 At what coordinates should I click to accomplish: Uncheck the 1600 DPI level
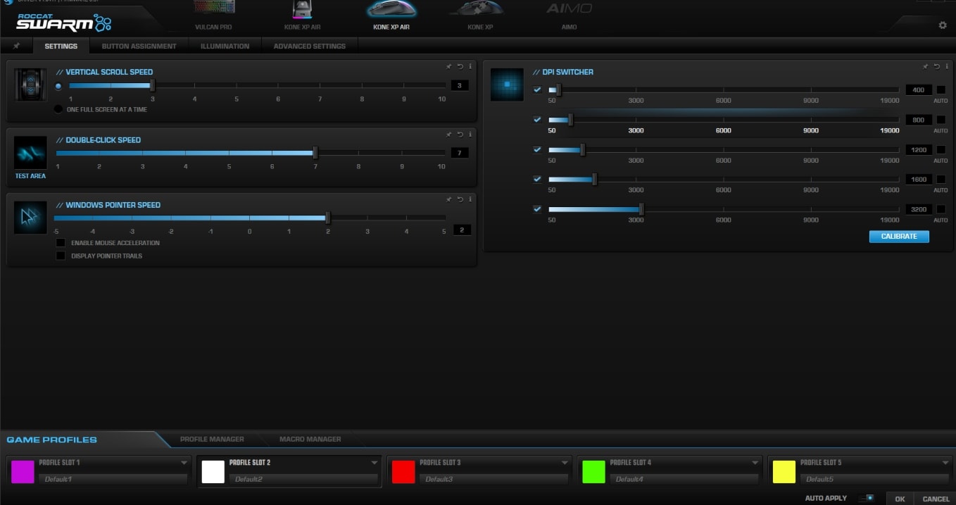point(537,179)
